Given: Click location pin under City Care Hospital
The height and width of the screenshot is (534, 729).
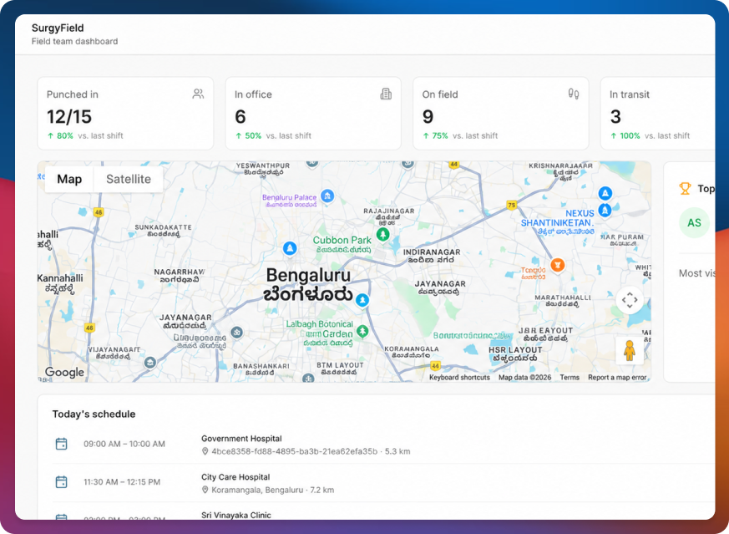Looking at the screenshot, I should pyautogui.click(x=205, y=490).
